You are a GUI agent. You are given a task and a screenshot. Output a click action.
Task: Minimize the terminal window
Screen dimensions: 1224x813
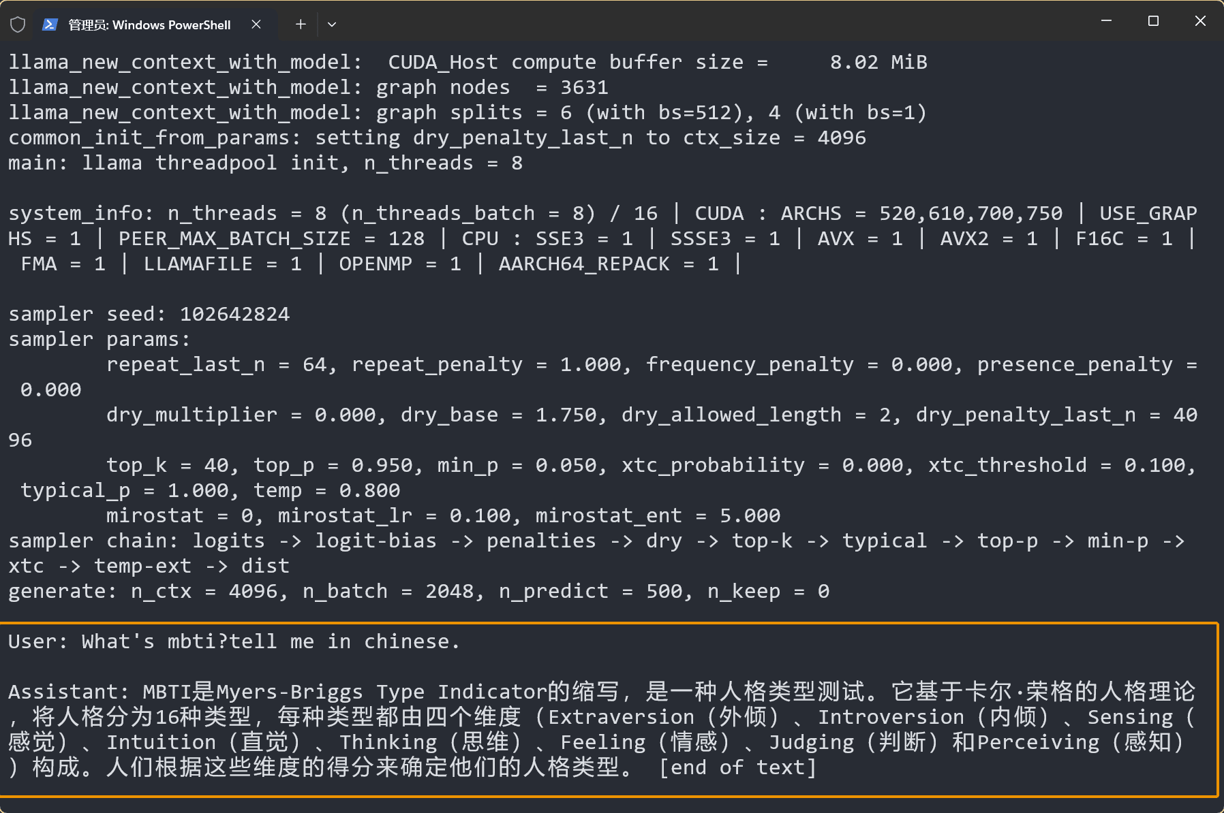click(1106, 21)
